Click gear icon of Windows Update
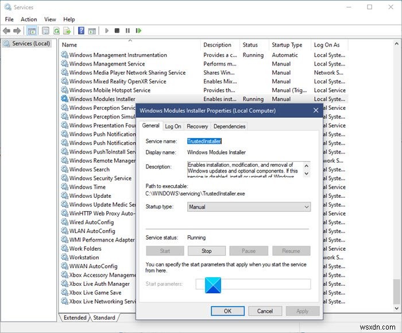 tap(64, 196)
